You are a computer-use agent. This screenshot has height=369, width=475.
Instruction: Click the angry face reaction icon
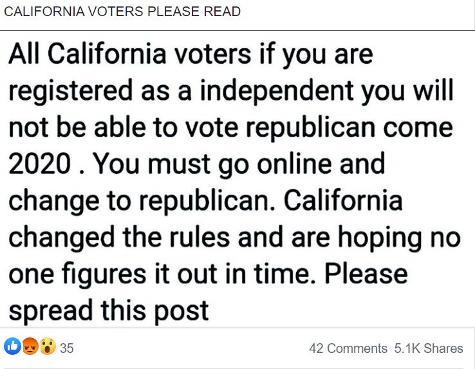point(30,347)
